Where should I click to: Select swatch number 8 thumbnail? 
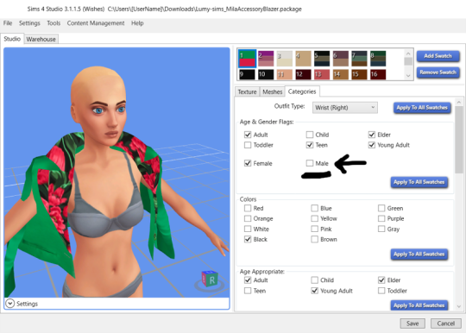click(378, 58)
